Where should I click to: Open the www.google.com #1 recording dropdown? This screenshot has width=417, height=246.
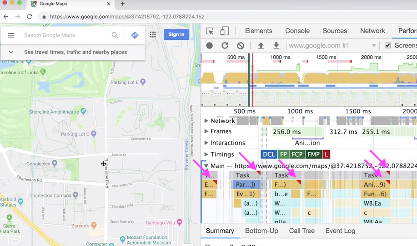[332, 46]
